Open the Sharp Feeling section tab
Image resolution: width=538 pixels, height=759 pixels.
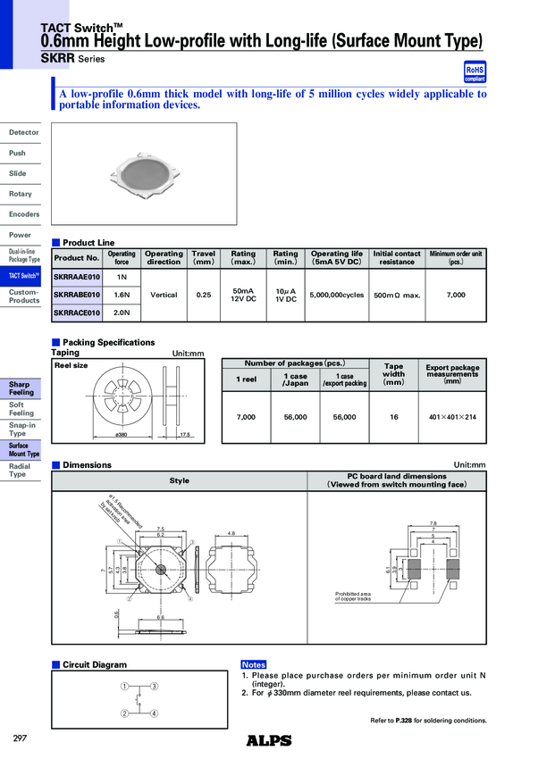pos(21,388)
